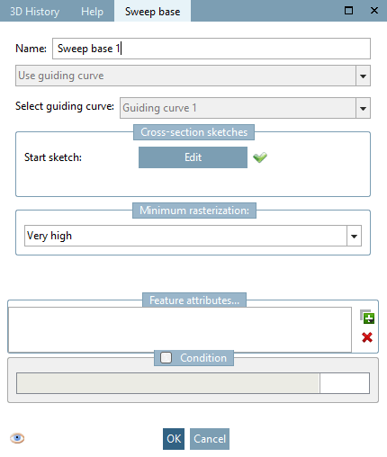Screen dimensions: 387x457
Task: Enable the Condition checkbox
Action: [x=166, y=357]
